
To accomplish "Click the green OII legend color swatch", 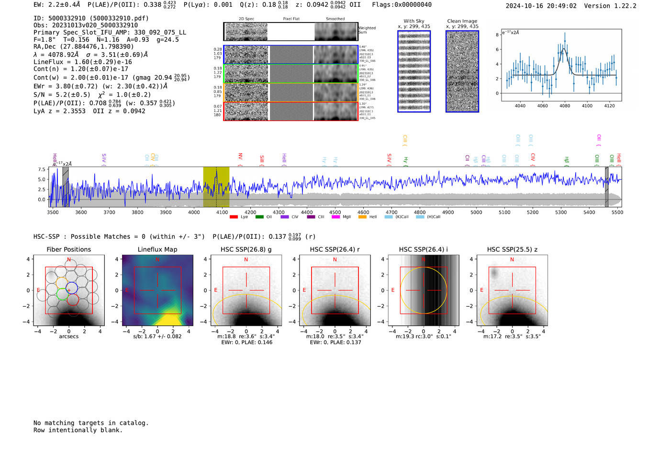I will (259, 217).
